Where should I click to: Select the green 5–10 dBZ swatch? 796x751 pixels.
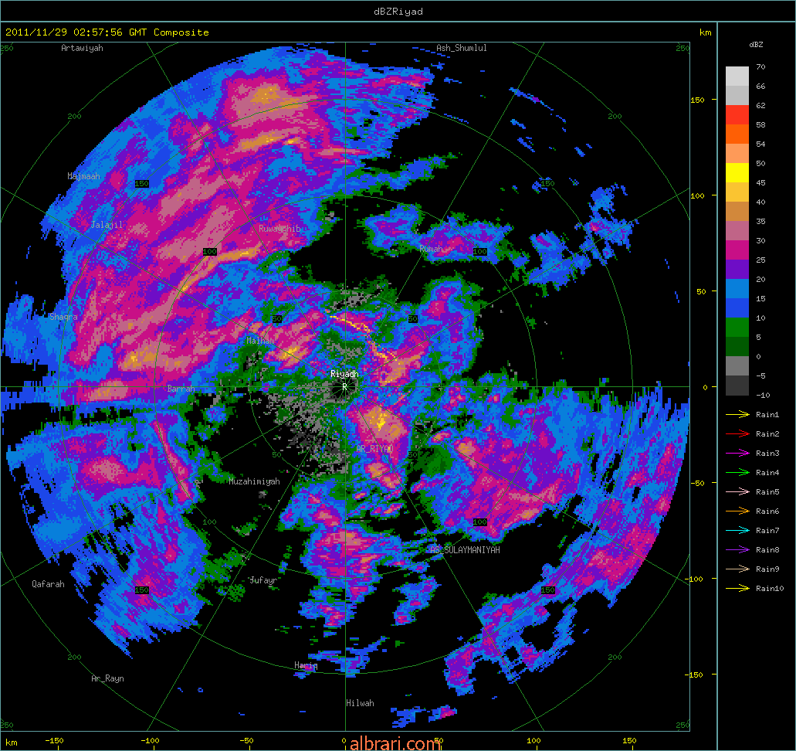click(x=737, y=328)
